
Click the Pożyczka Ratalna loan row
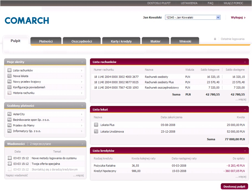[x=169, y=165]
